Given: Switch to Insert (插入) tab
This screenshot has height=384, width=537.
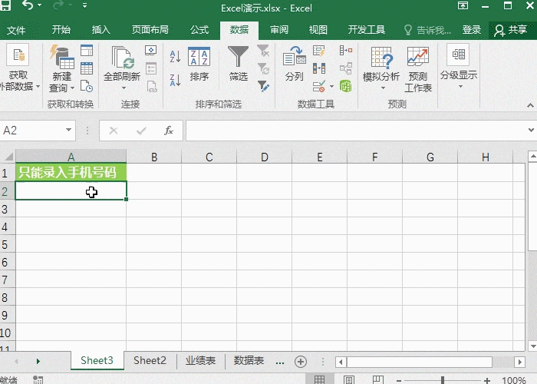Looking at the screenshot, I should [101, 30].
